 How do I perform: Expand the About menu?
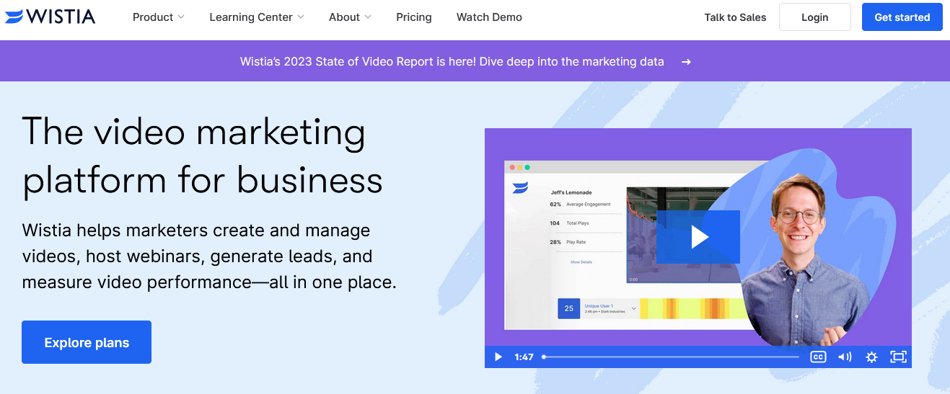tap(350, 17)
